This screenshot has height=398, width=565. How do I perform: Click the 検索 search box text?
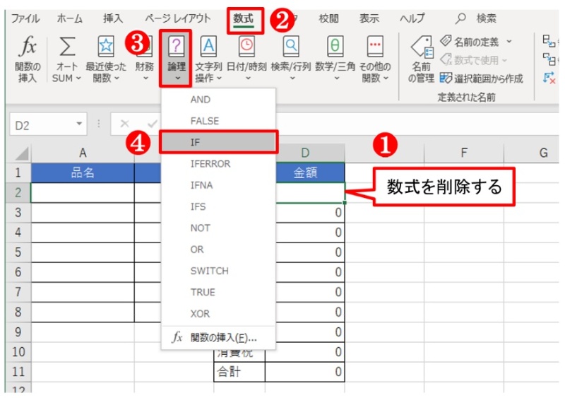click(x=486, y=18)
